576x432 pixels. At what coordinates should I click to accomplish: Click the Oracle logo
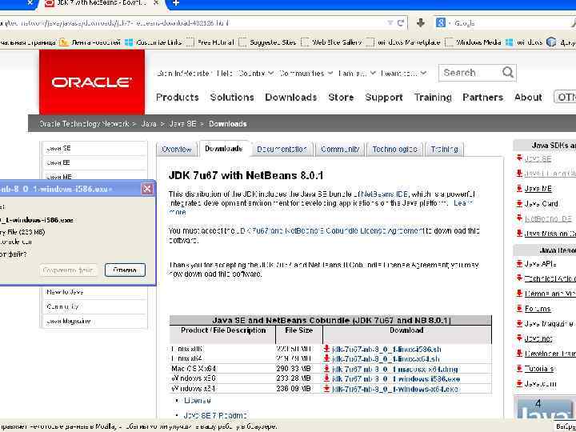tap(92, 82)
